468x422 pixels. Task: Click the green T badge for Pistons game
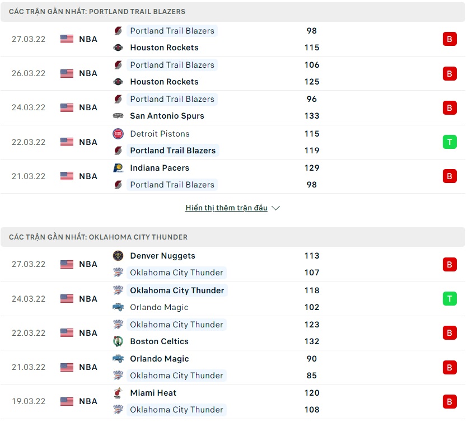[x=450, y=142]
